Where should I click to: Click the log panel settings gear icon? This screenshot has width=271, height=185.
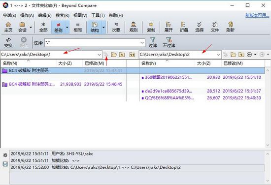pos(5,155)
